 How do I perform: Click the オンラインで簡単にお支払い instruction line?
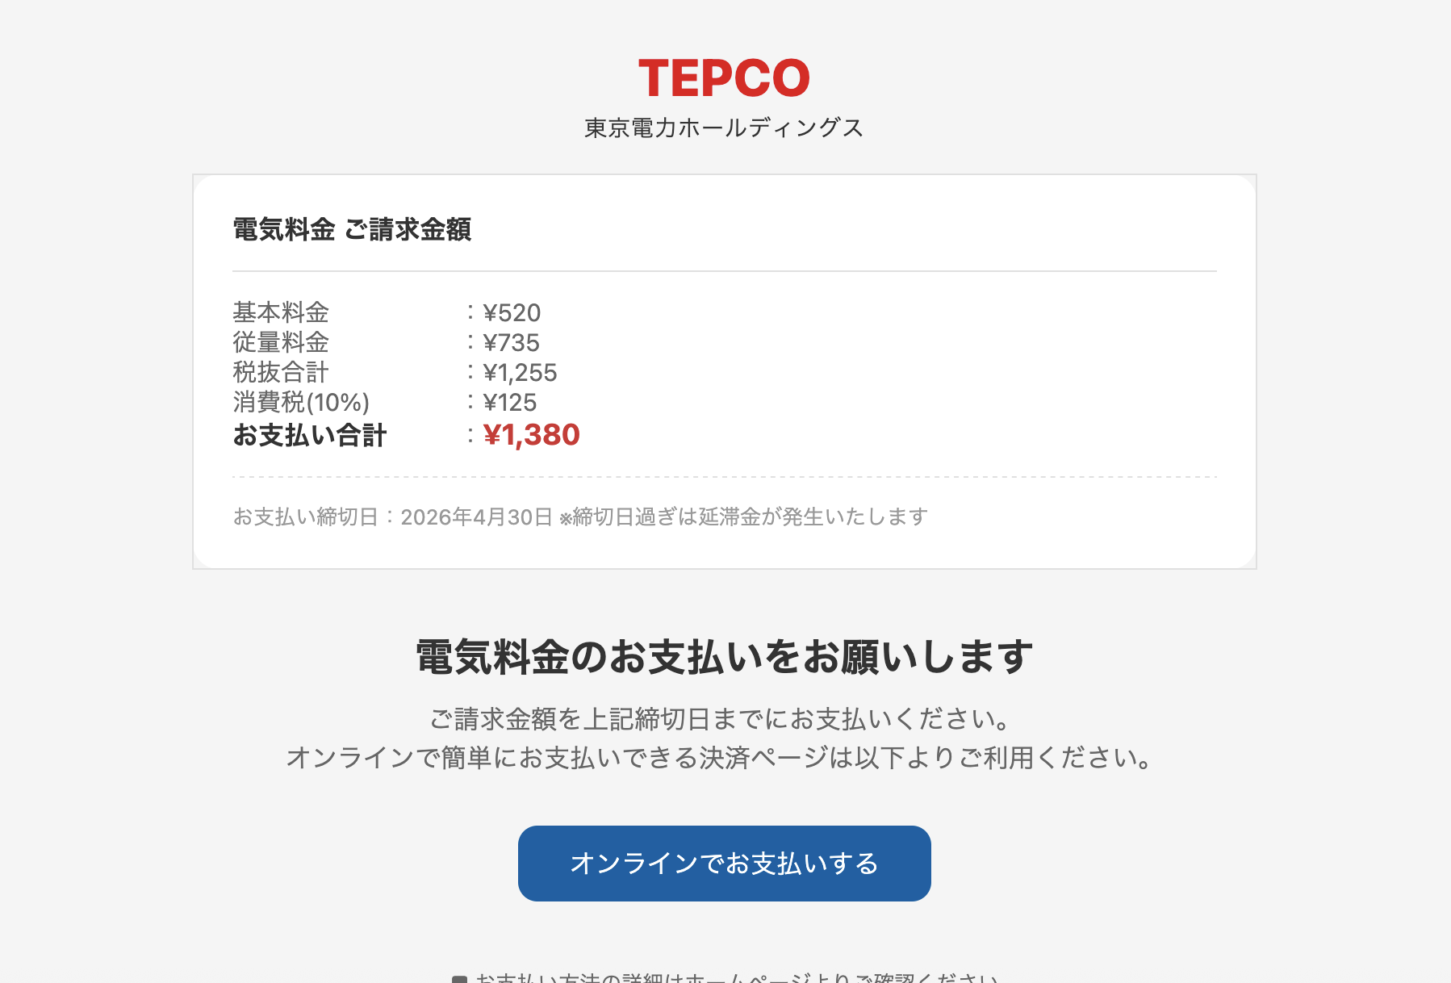coord(720,757)
